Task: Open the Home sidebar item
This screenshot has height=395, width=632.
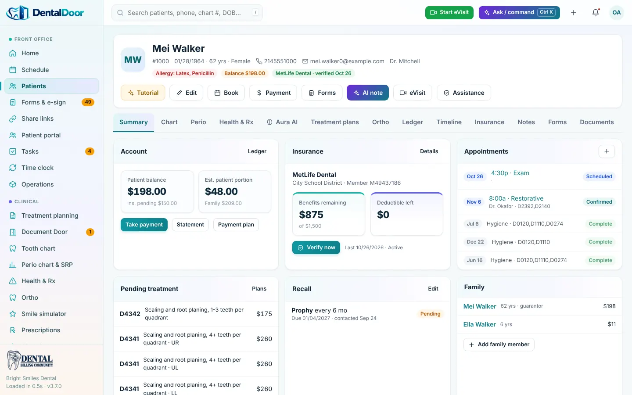Action: (x=51, y=53)
